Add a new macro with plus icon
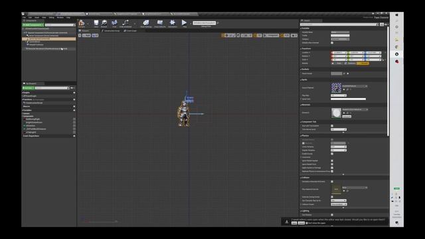Viewport: 425px width, 239px height. point(74,106)
